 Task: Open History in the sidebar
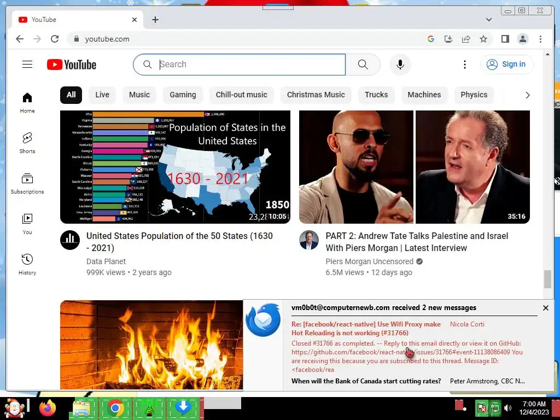[27, 264]
